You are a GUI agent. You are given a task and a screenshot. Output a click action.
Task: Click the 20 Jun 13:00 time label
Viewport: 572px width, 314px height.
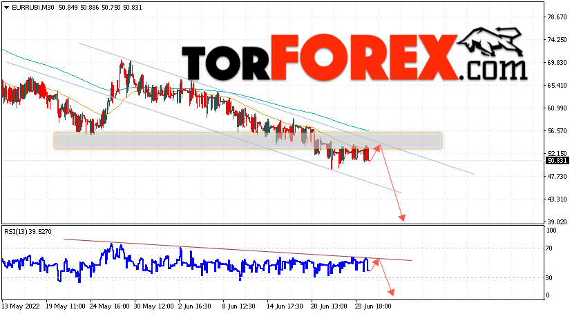click(x=330, y=306)
